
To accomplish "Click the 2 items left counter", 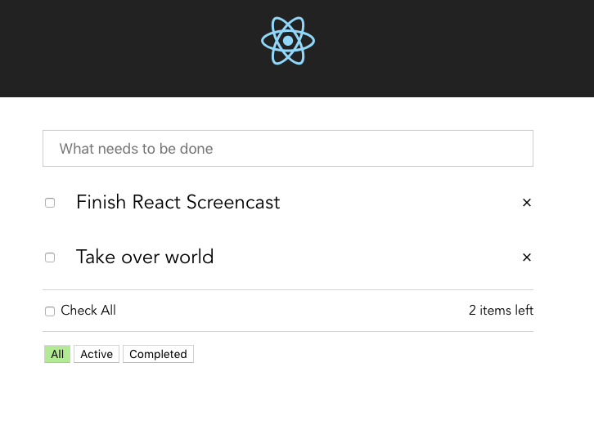I will pyautogui.click(x=501, y=311).
